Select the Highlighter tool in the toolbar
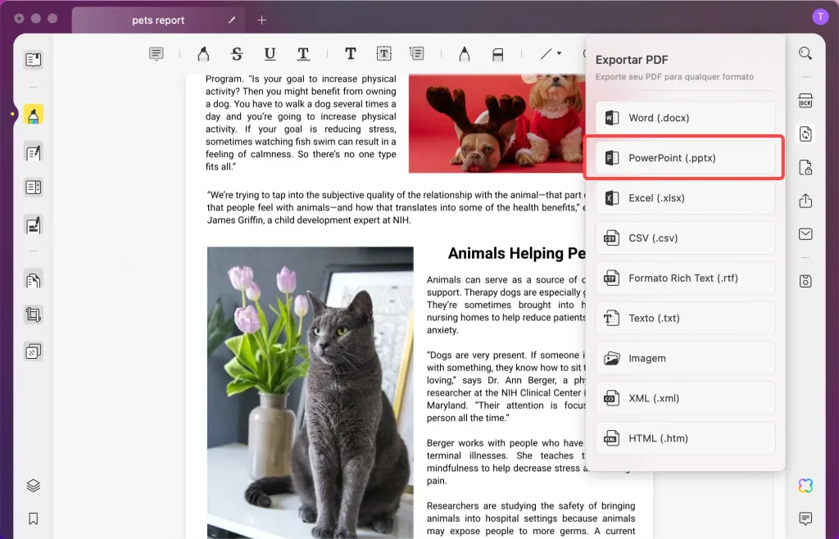Viewport: 839px width, 539px height. (202, 53)
